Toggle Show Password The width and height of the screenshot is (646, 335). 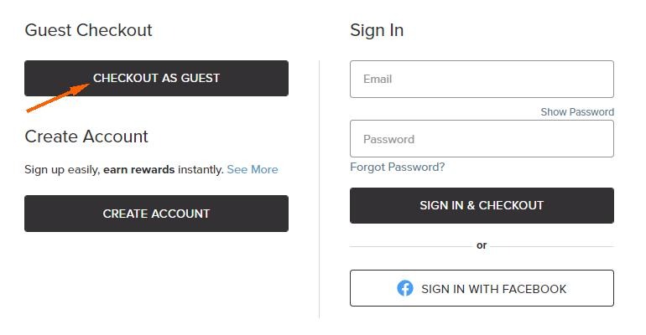point(577,111)
